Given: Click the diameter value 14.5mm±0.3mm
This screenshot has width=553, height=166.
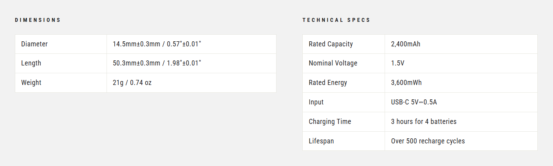Looking at the screenshot, I should coord(136,44).
